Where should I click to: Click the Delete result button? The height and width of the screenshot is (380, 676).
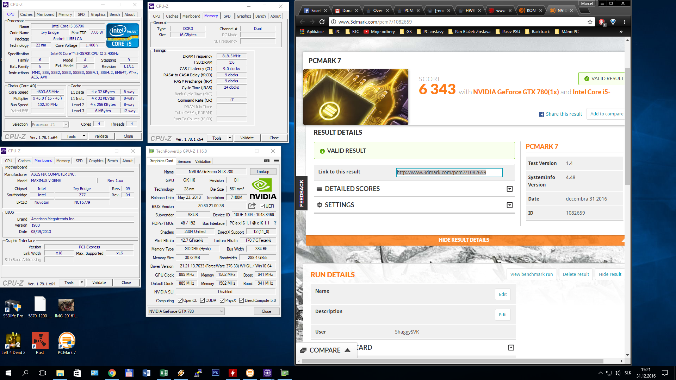[x=576, y=274]
